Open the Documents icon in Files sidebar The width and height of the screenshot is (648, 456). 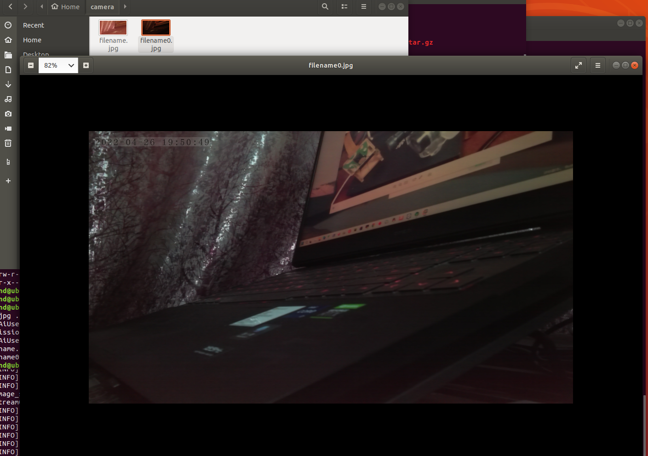[x=8, y=70]
